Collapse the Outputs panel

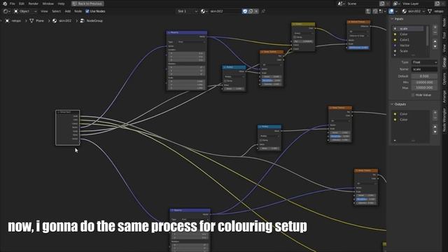[399, 104]
